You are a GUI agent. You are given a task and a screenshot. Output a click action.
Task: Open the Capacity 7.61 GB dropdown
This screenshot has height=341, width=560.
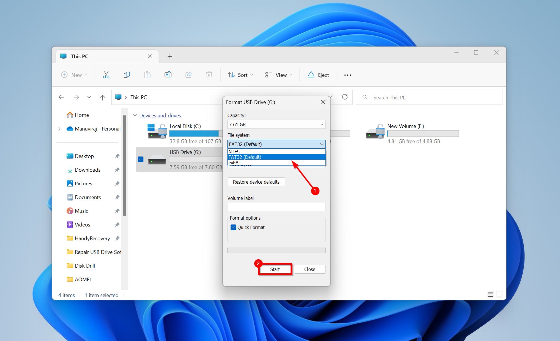tap(276, 125)
